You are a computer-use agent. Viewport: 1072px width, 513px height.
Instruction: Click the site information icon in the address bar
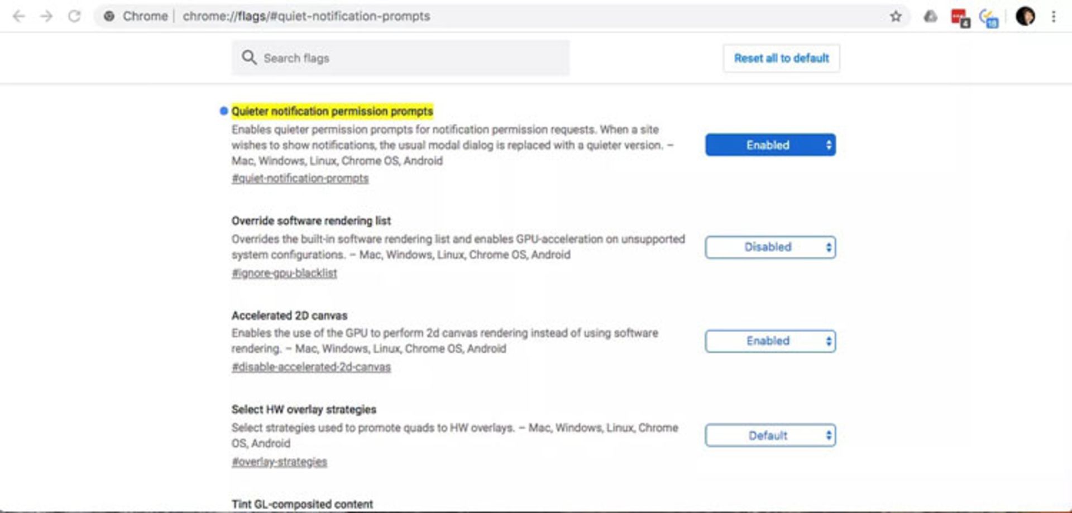(109, 16)
